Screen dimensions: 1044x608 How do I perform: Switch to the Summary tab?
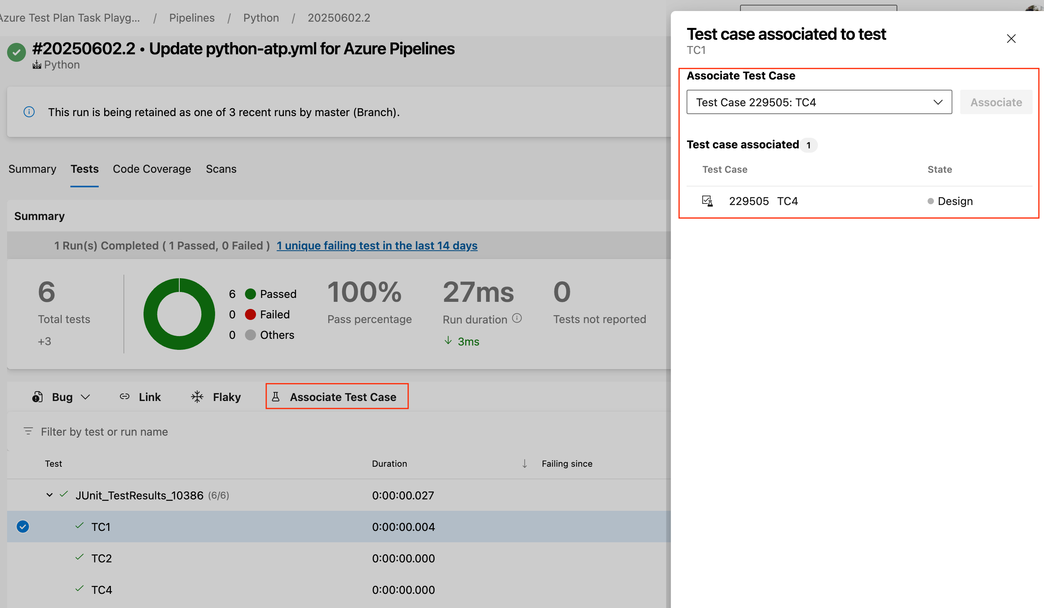[x=32, y=169]
